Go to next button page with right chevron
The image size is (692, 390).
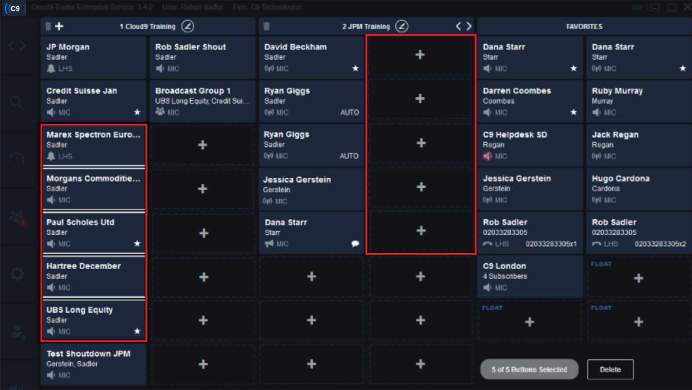point(469,26)
